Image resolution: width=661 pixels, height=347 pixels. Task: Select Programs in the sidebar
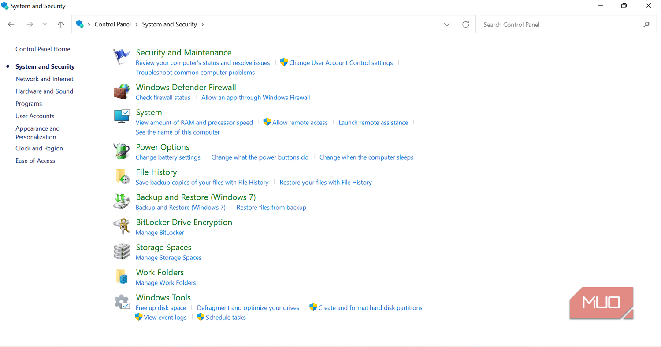29,104
